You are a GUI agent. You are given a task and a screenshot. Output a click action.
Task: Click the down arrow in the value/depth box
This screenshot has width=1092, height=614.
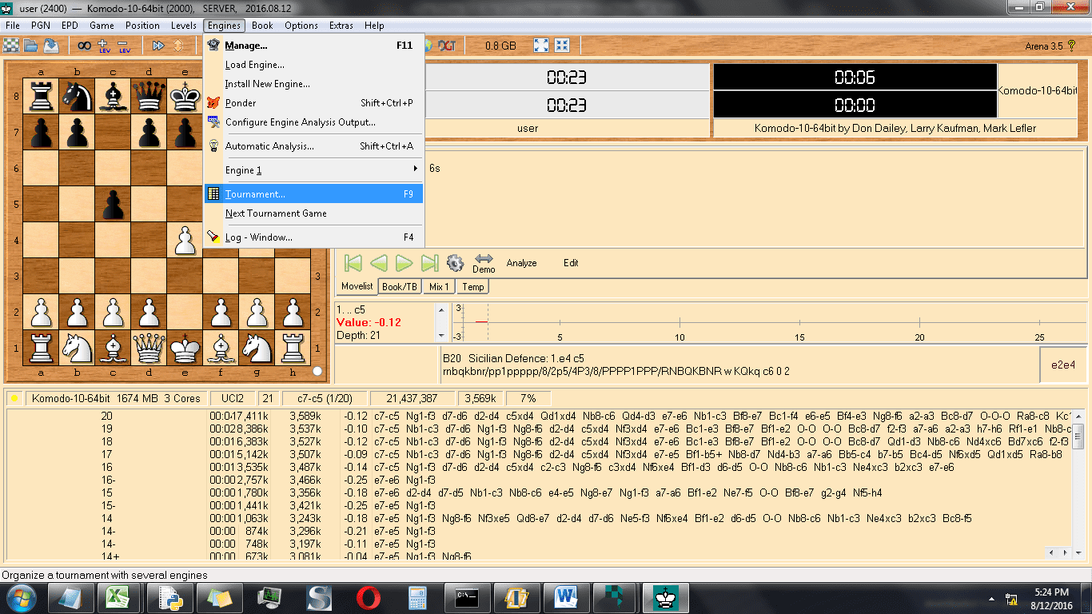(x=442, y=335)
